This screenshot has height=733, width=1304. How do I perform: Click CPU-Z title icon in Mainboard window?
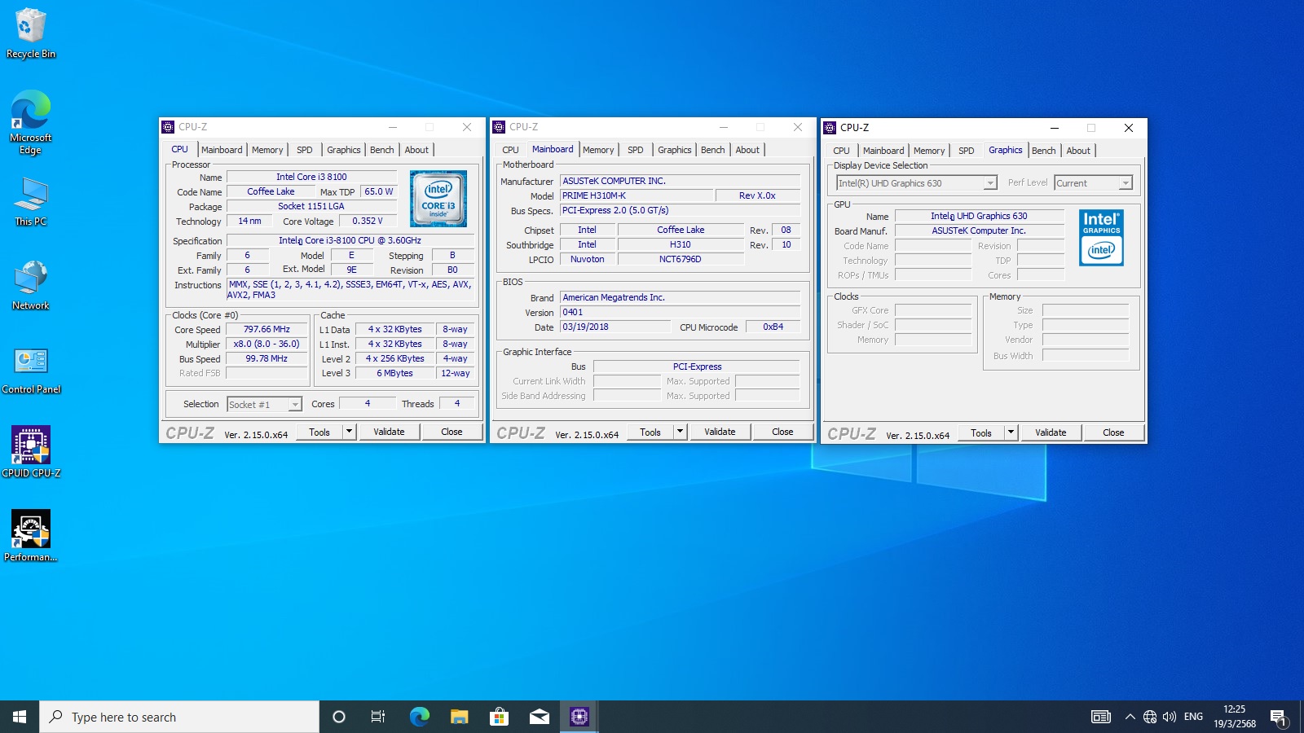pyautogui.click(x=499, y=127)
